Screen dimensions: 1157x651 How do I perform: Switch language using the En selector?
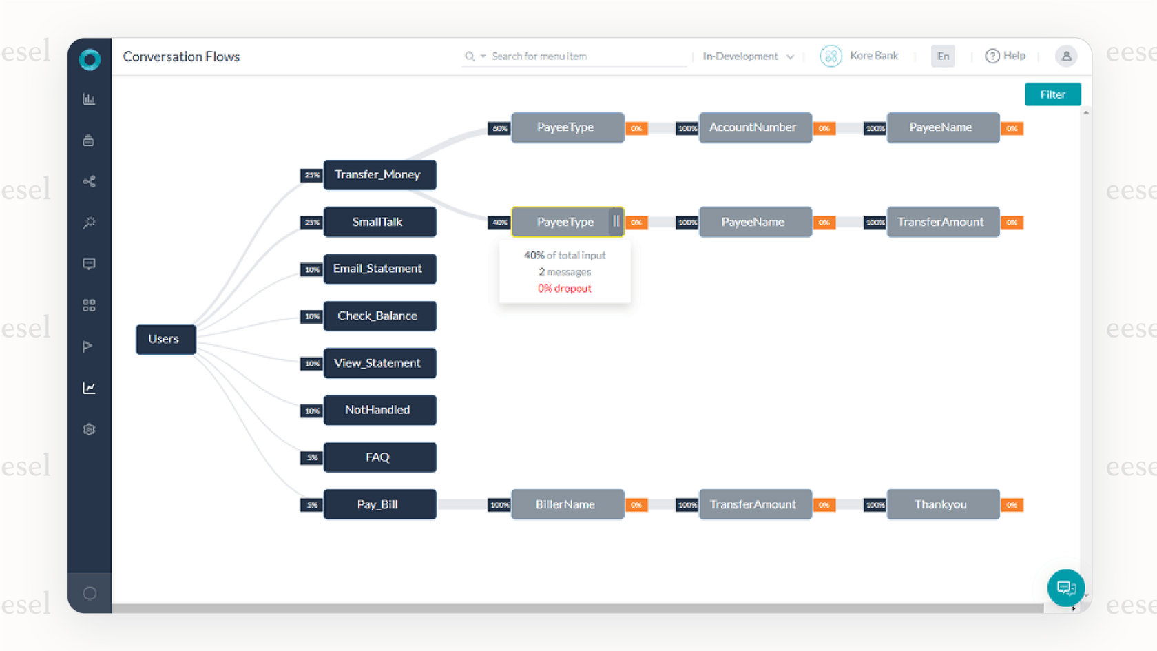point(943,56)
